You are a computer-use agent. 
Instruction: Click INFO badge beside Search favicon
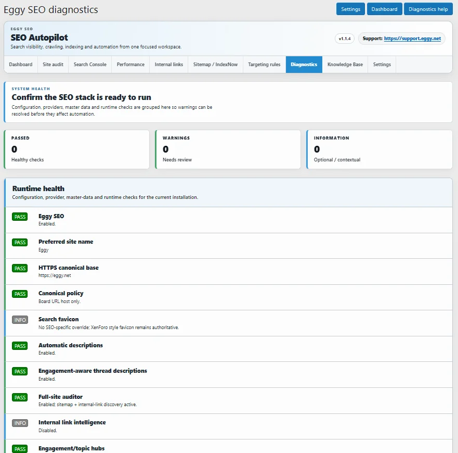pos(20,320)
